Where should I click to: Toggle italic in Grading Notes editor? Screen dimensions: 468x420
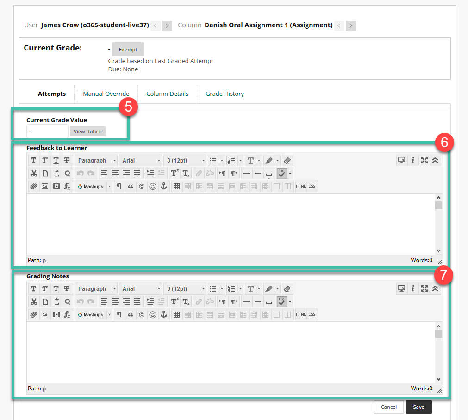point(45,289)
